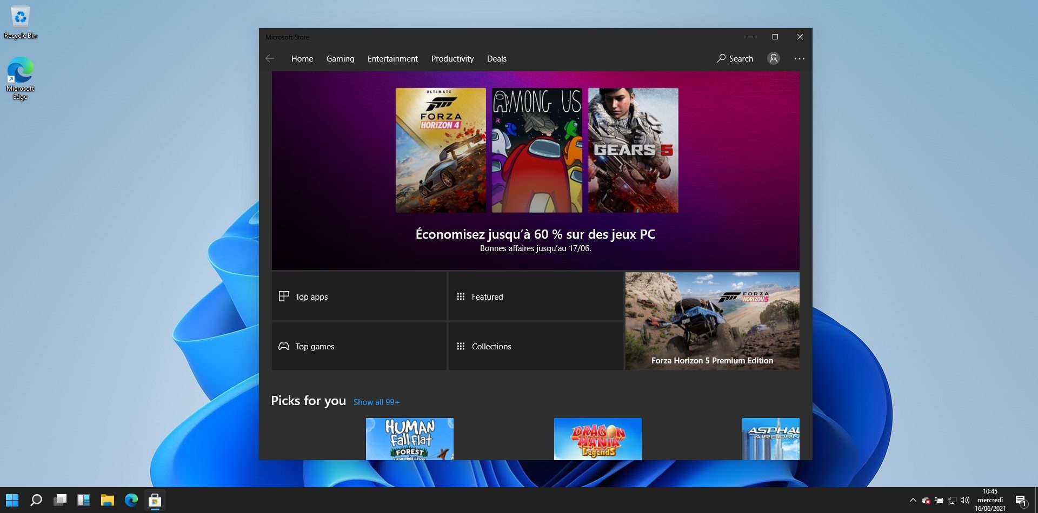The width and height of the screenshot is (1038, 513).
Task: Open the notification center icon
Action: [x=1021, y=501]
